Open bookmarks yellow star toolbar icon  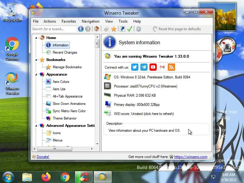click(114, 29)
